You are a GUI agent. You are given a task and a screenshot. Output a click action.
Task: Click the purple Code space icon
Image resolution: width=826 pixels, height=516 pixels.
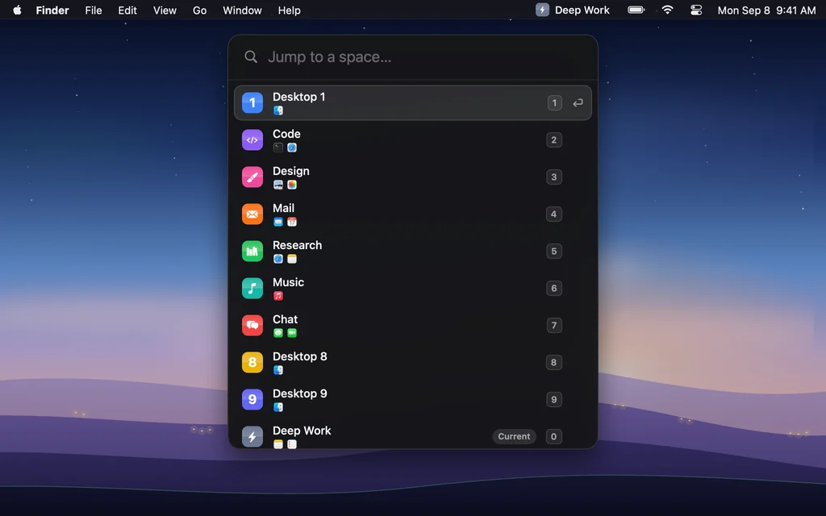[252, 140]
